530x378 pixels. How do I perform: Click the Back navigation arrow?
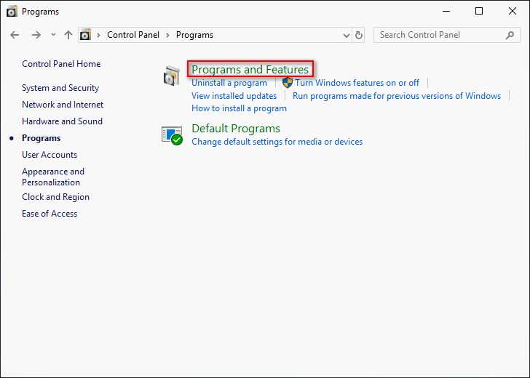[15, 35]
